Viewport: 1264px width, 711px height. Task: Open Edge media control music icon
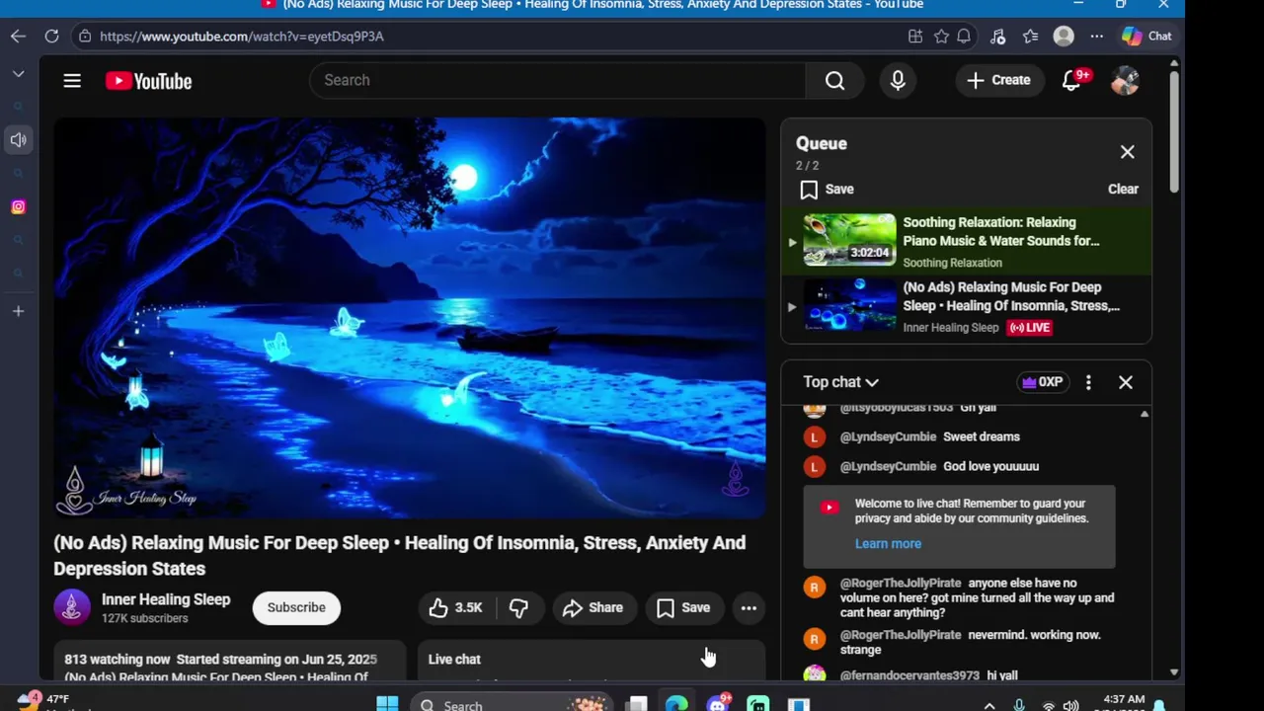998,36
